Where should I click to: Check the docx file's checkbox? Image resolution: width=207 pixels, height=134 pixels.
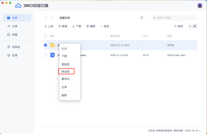point(46,55)
